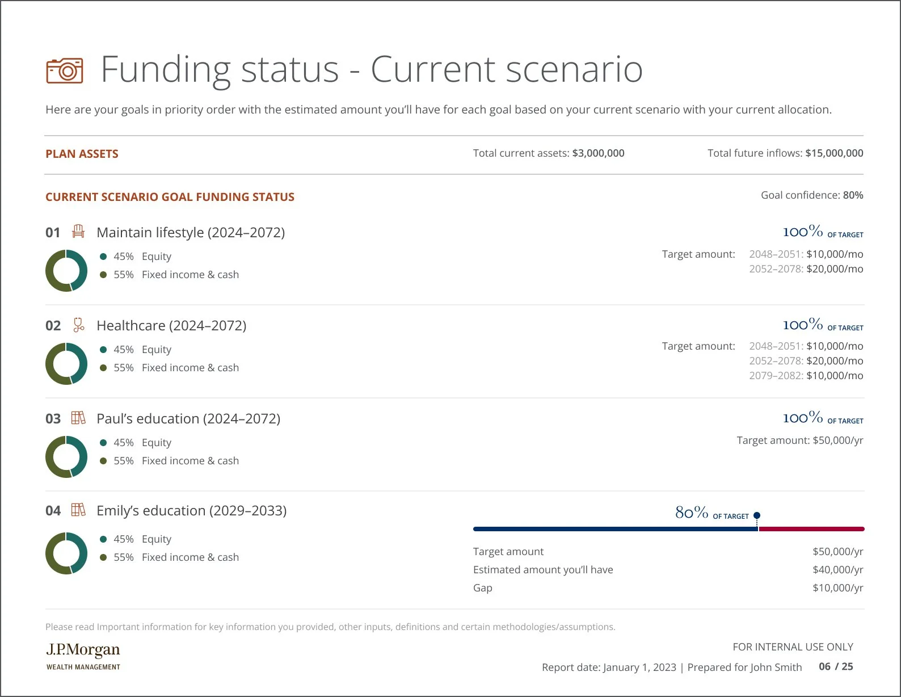Select the Equity legend dot under Maintain lifestyle
Image resolution: width=901 pixels, height=697 pixels.
pos(103,257)
